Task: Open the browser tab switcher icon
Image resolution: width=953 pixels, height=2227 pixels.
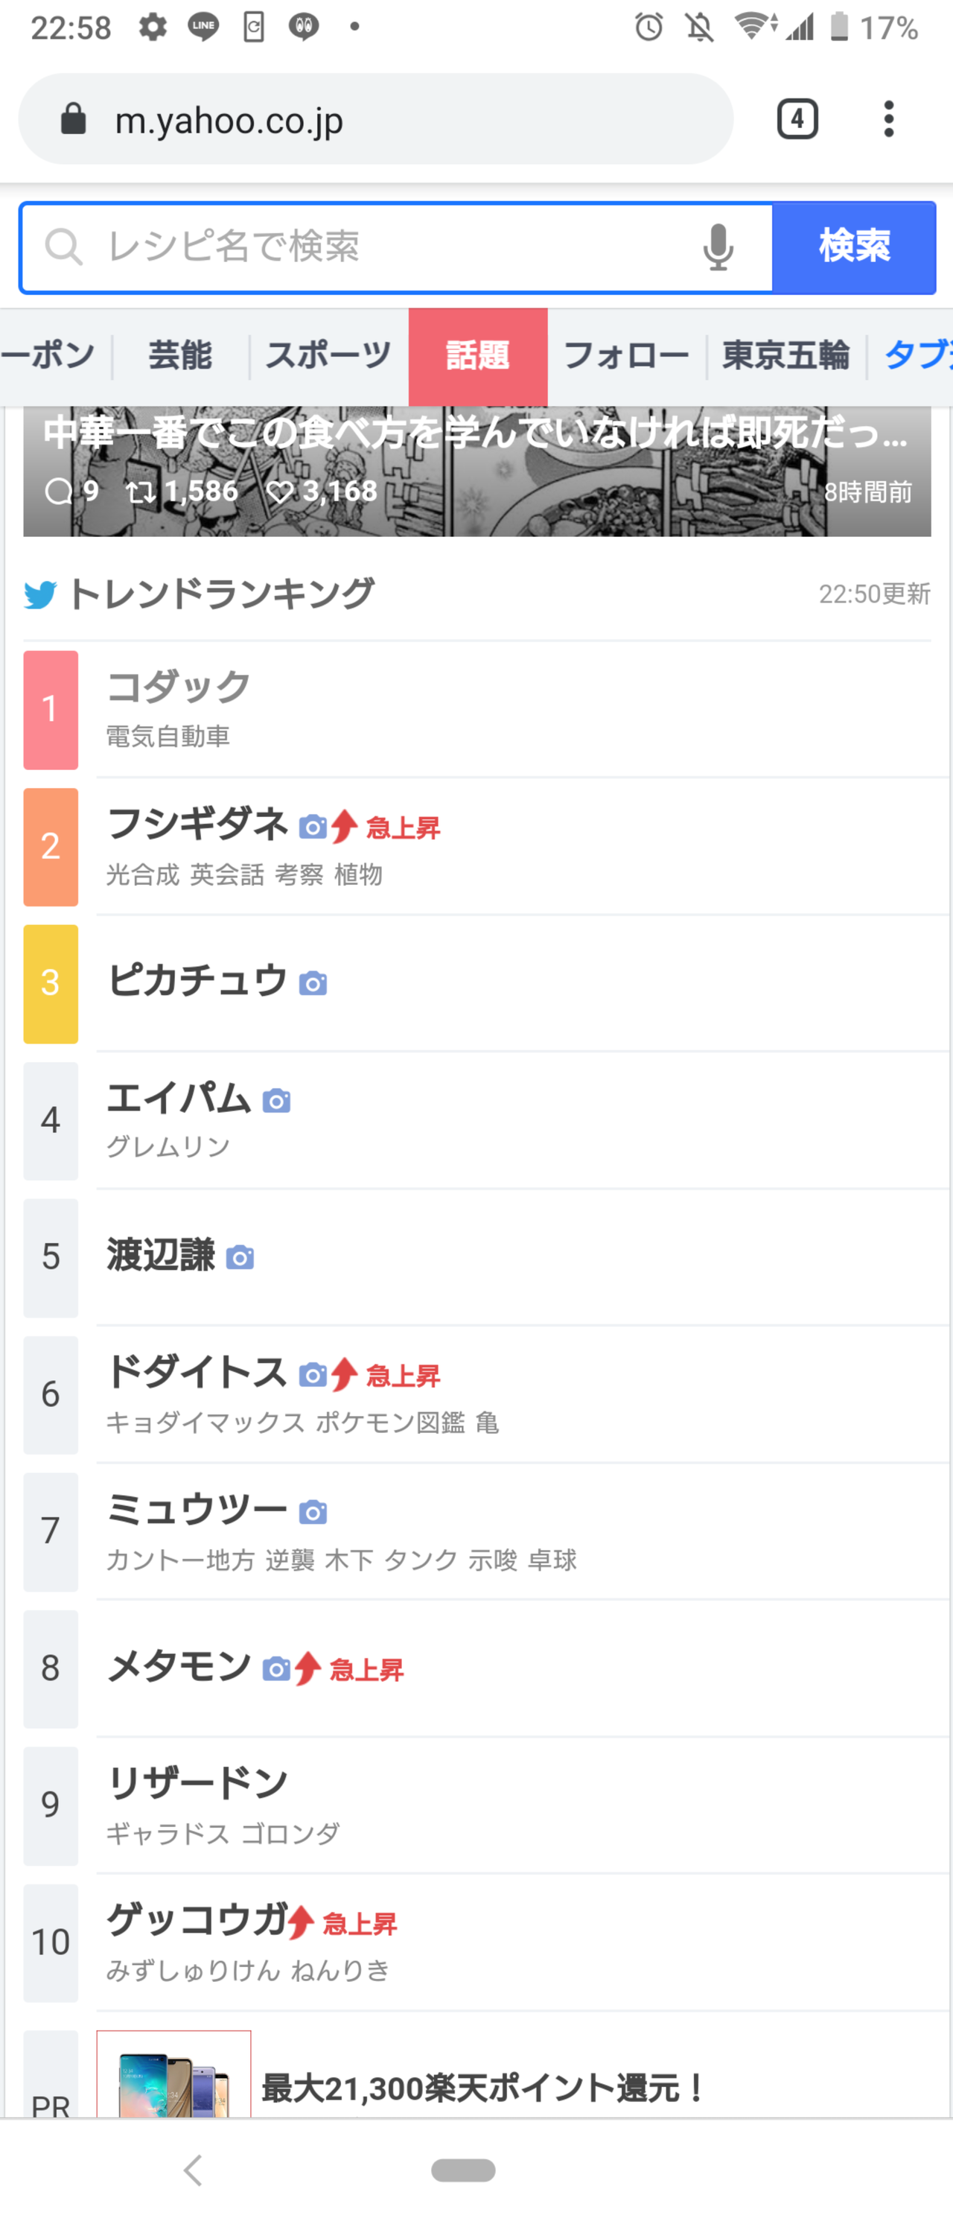Action: click(797, 119)
